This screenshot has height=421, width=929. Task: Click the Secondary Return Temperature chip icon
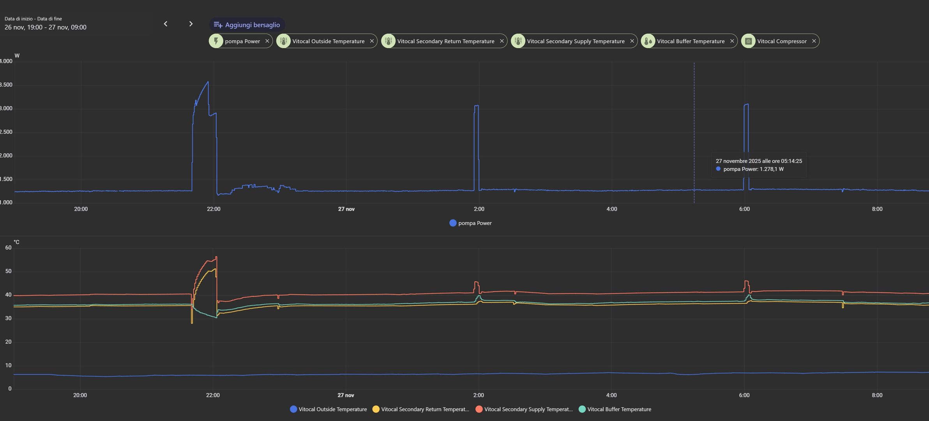coord(389,41)
